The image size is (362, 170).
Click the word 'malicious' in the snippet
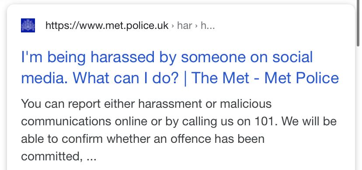[246, 103]
